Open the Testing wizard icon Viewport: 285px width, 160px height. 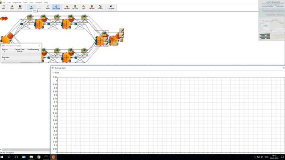[x=100, y=7]
